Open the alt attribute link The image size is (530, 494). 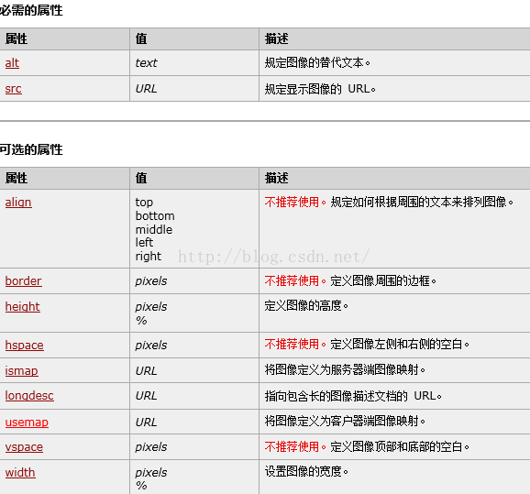click(x=12, y=63)
